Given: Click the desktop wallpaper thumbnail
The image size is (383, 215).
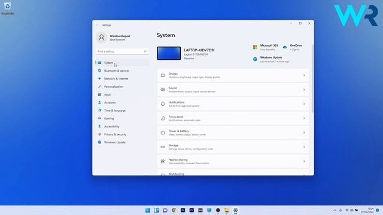Looking at the screenshot, I should (x=169, y=53).
